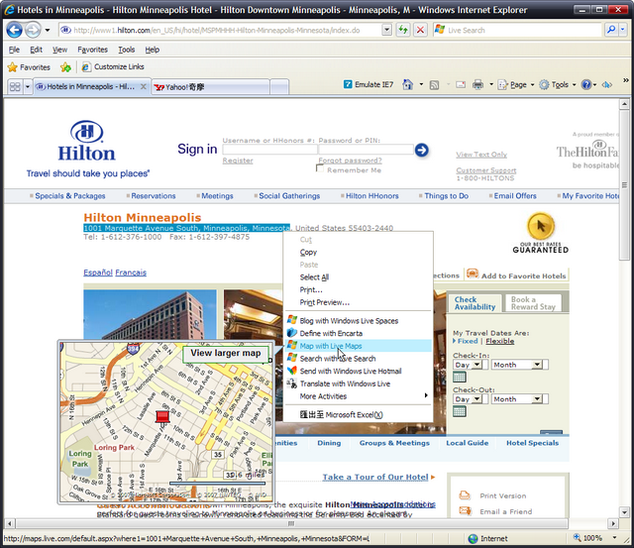Click the red pushpin on the map
This screenshot has height=548, width=634.
tap(162, 416)
